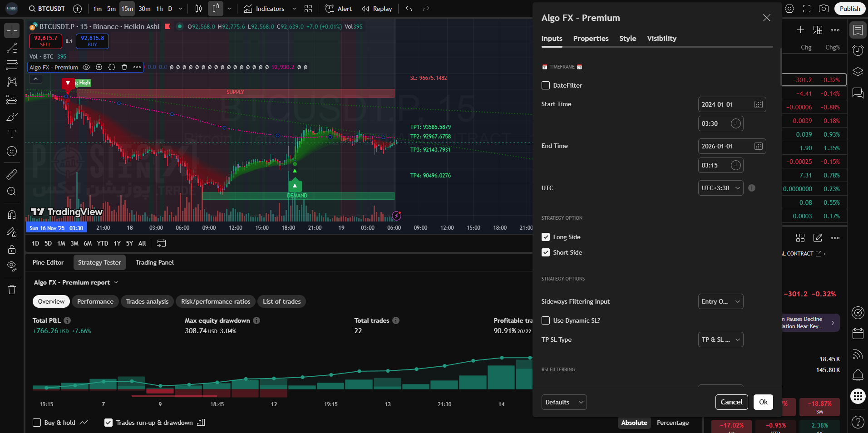Screen dimensions: 868x433
Task: Open the List of trades tab
Action: 281,301
